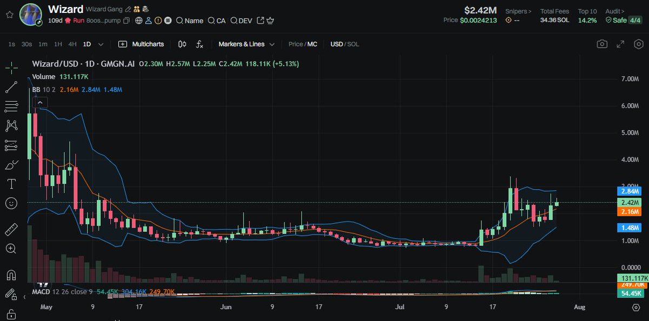Click the $0.0024213 price value

(x=478, y=21)
